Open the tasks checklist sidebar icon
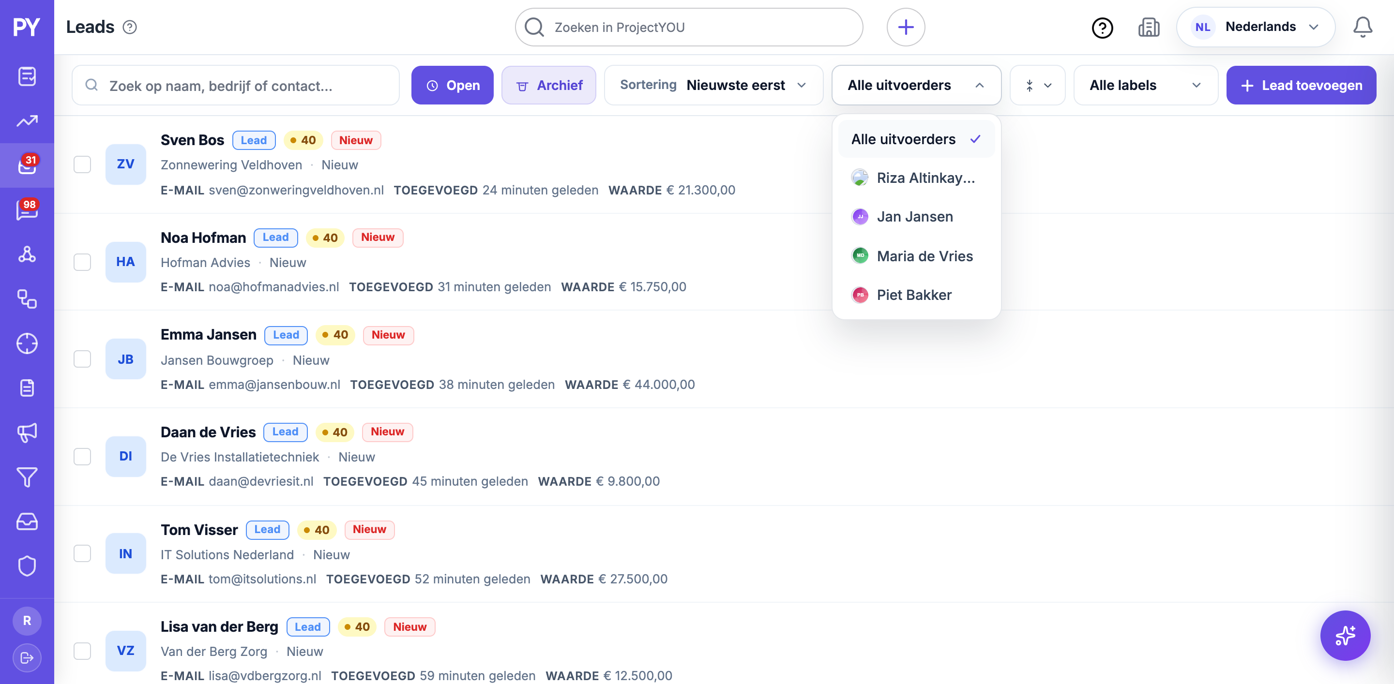The height and width of the screenshot is (684, 1394). point(27,76)
